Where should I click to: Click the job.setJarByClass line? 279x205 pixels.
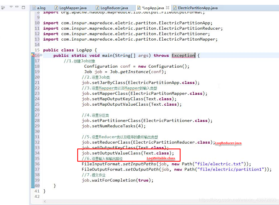pos(141,83)
